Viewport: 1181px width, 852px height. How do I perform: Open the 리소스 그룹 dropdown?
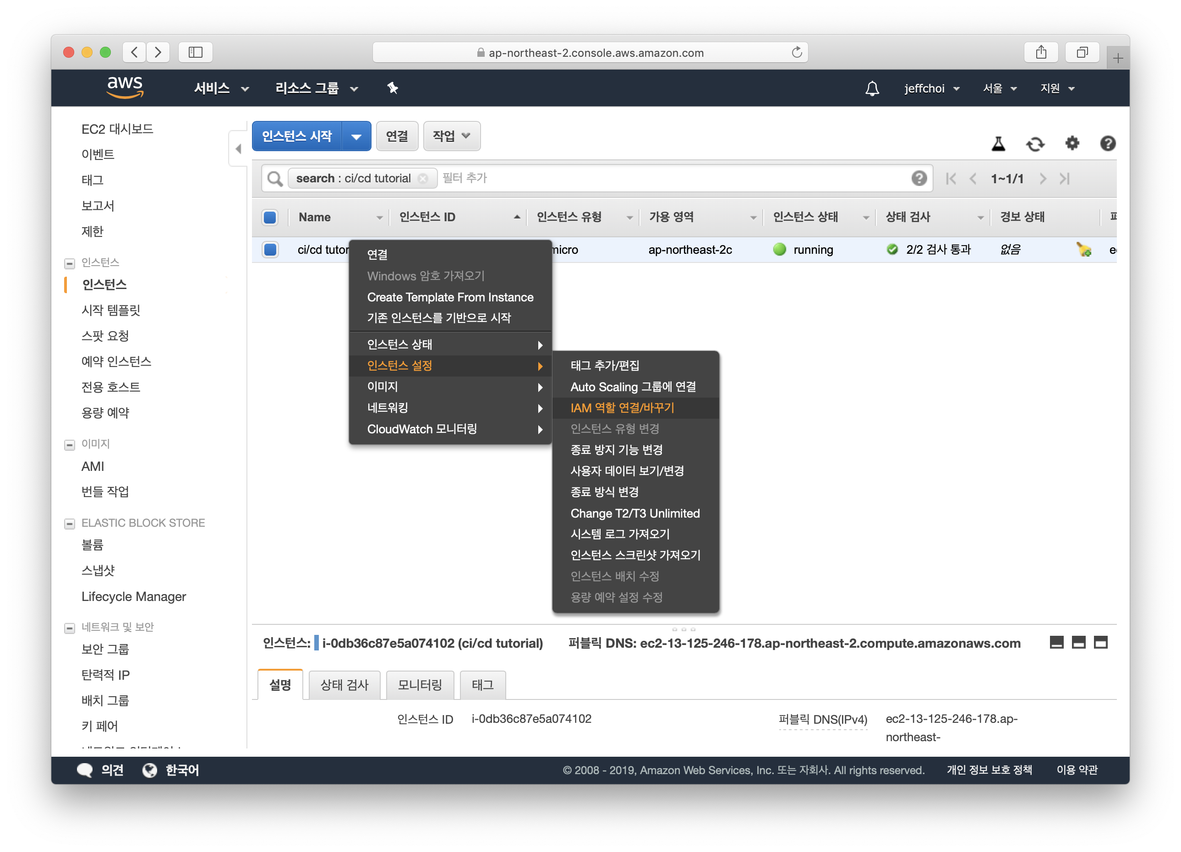point(317,88)
